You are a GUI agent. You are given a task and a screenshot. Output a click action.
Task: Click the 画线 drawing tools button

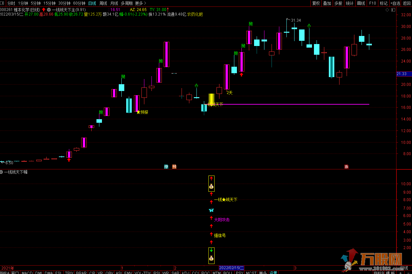tap(361, 3)
